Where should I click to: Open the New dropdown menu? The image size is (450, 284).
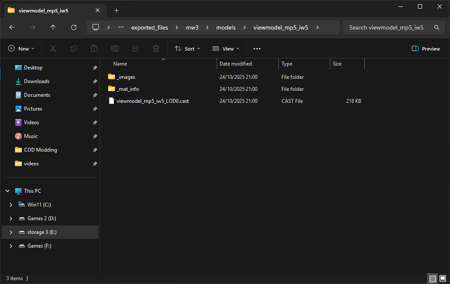pos(21,48)
